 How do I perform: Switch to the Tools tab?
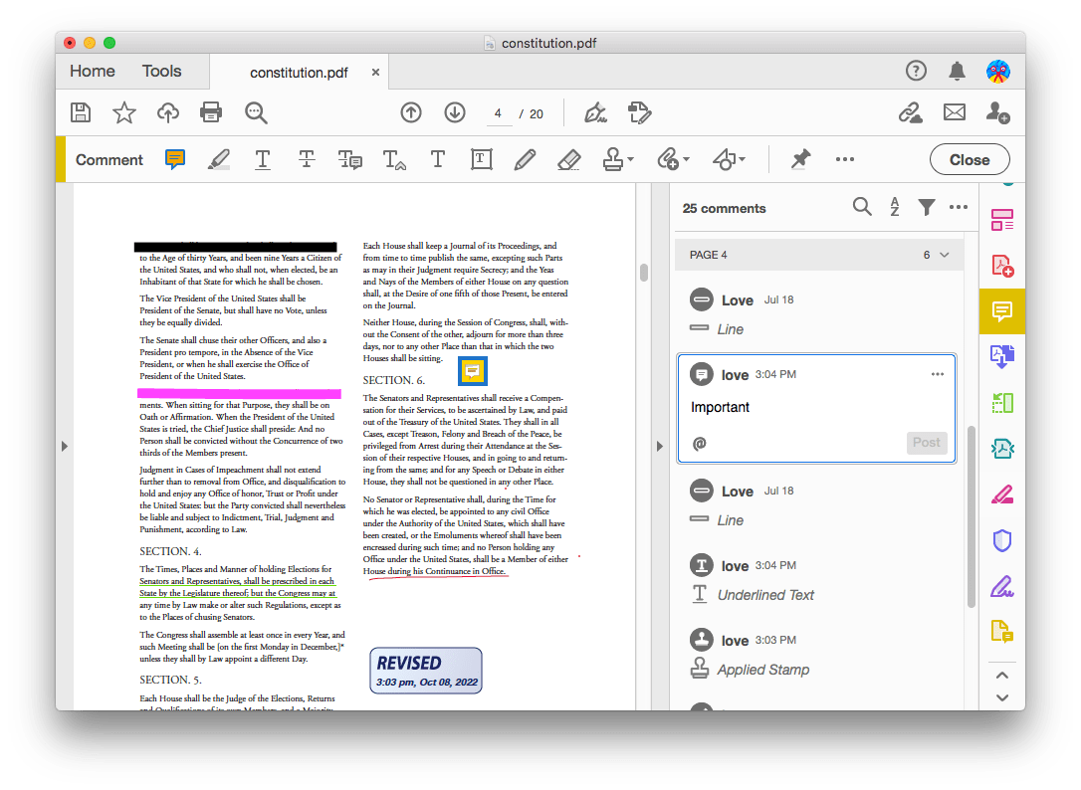click(161, 71)
